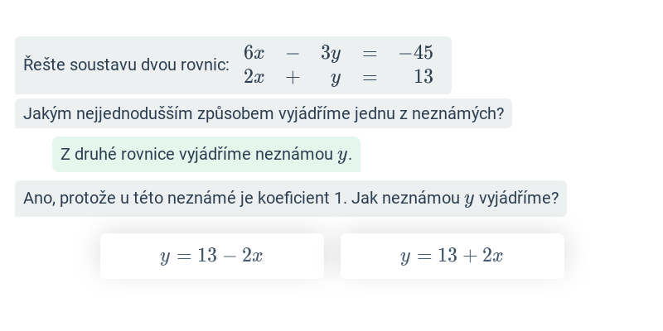Select the 2x term in second equation
This screenshot has height=331, width=663.
click(254, 77)
